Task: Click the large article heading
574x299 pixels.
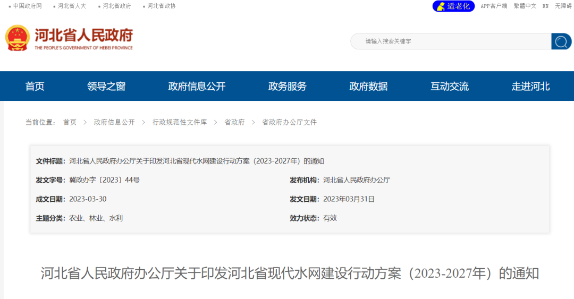Action: click(x=290, y=274)
